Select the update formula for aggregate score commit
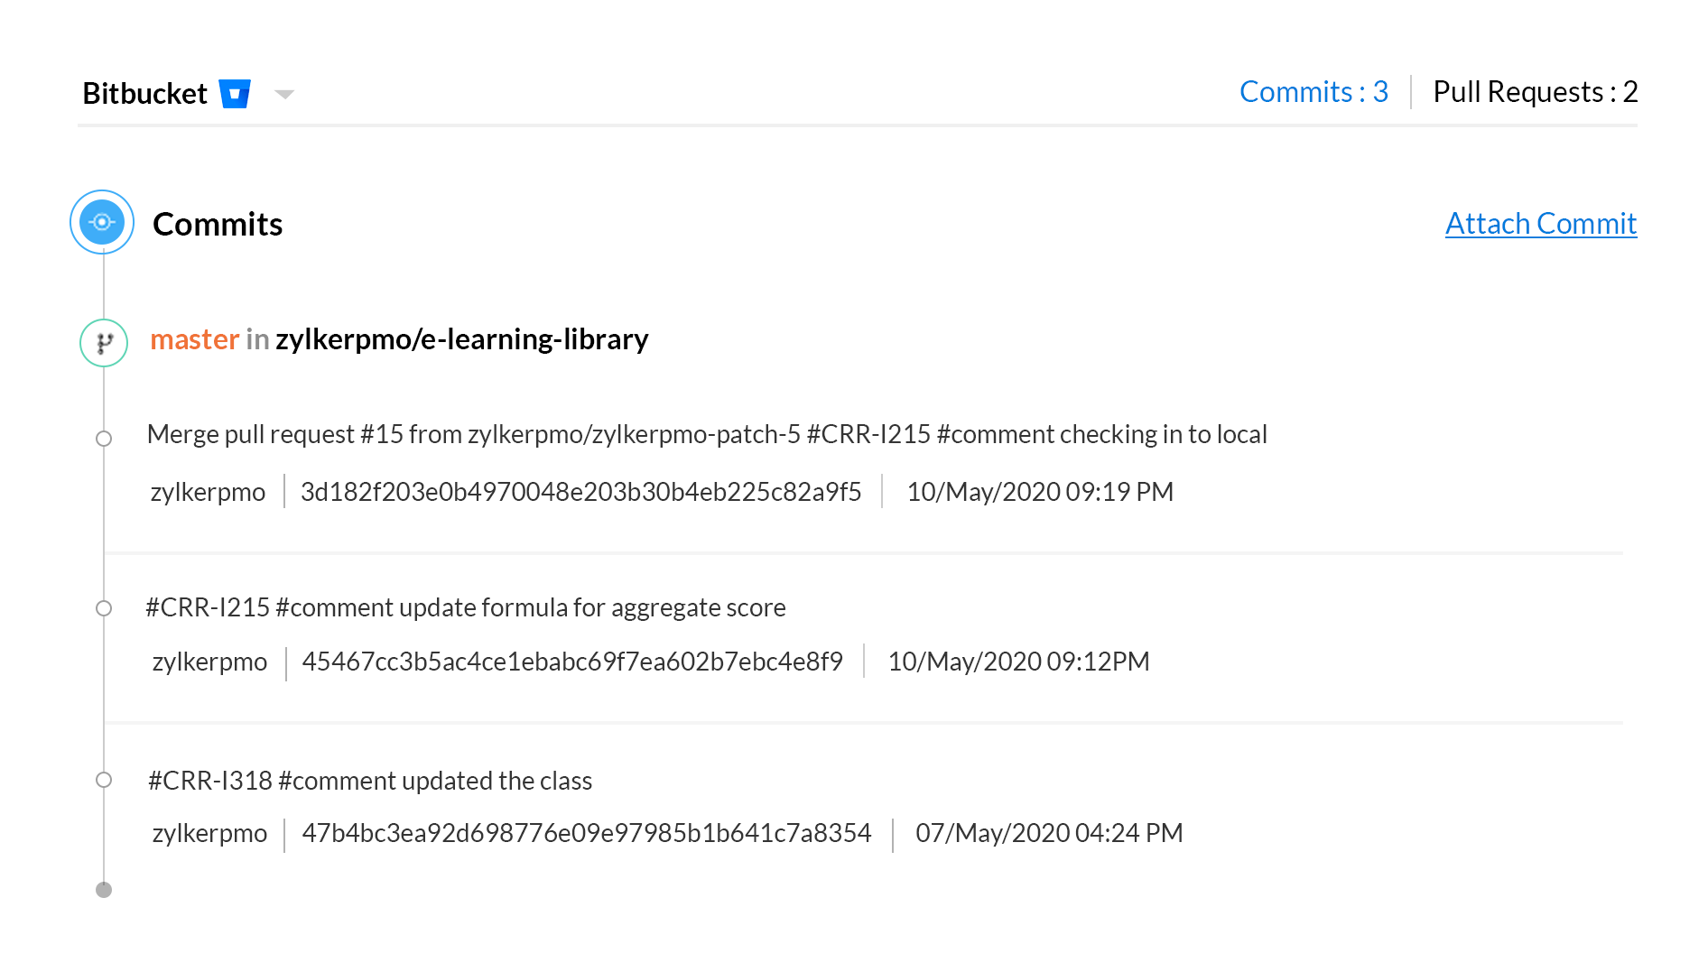The image size is (1708, 972). [465, 607]
